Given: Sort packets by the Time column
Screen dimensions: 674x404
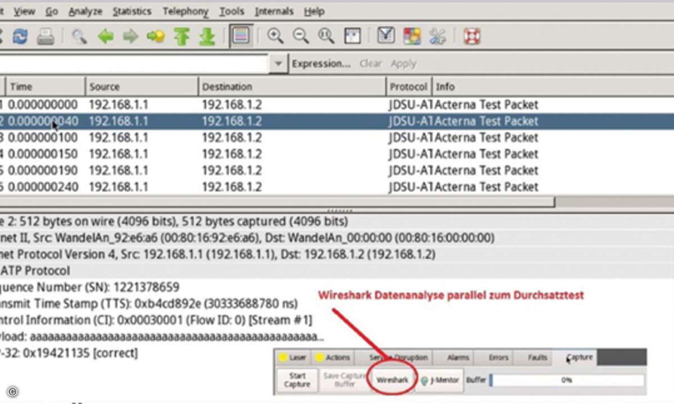Looking at the screenshot, I should (x=45, y=87).
